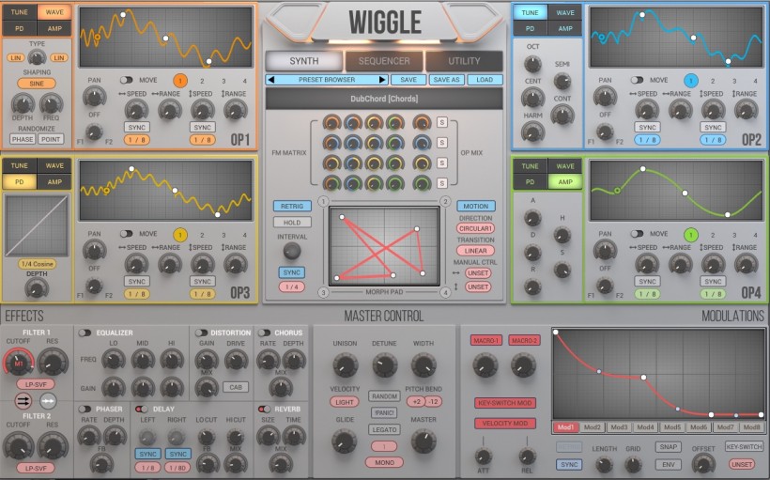This screenshot has height=480, width=770.
Task: Enable the Equalizer effect switch
Action: point(85,333)
